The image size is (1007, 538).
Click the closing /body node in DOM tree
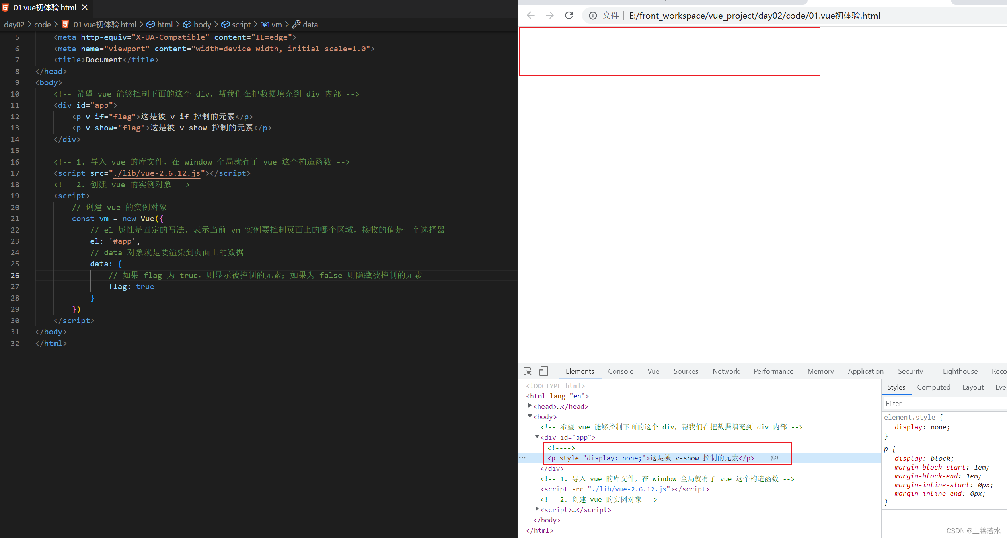[x=547, y=520]
